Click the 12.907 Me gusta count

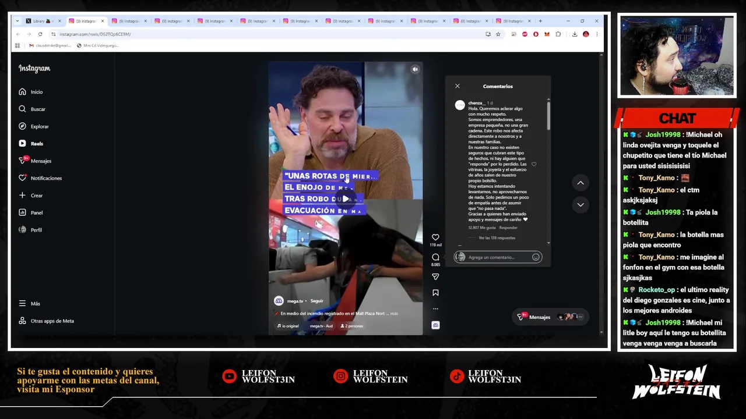pos(481,228)
